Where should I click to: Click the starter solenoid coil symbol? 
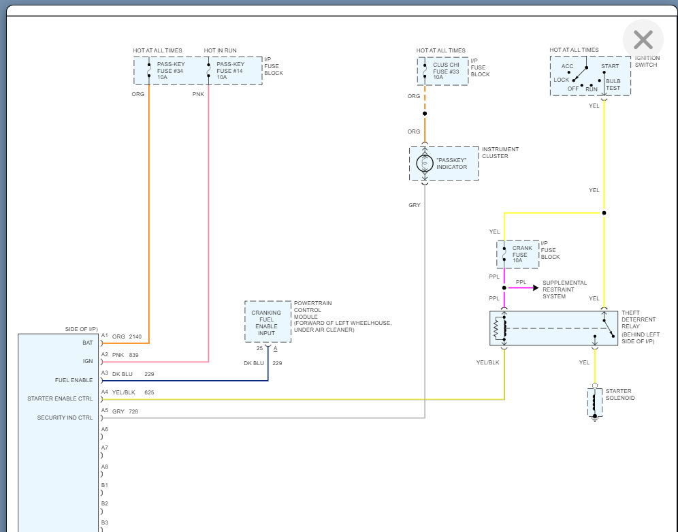[594, 403]
